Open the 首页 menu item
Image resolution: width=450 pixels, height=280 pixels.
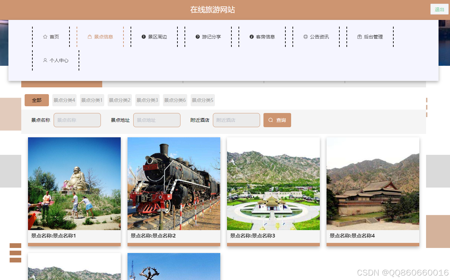point(51,37)
